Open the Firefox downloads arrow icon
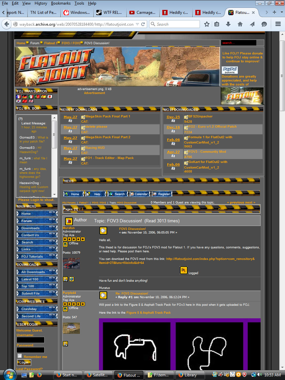Screen dimensions: 285x380 coord(228,24)
